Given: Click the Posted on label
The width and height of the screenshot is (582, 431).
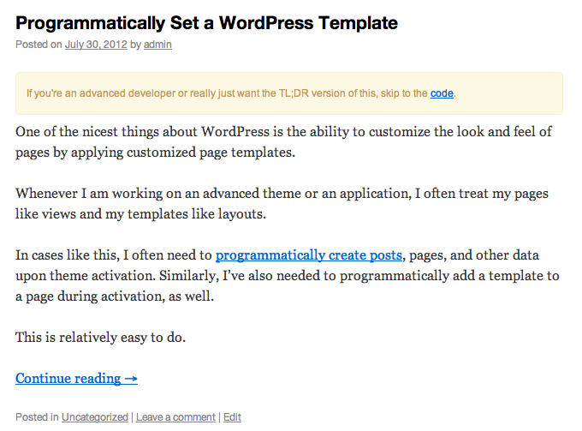Looking at the screenshot, I should pos(39,45).
